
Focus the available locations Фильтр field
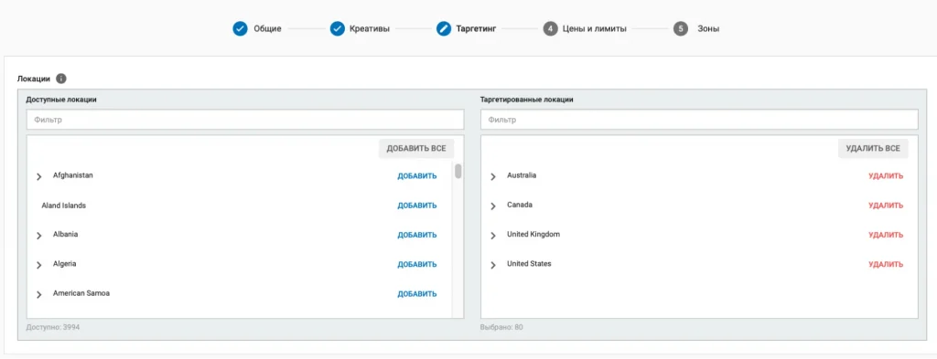(x=245, y=120)
